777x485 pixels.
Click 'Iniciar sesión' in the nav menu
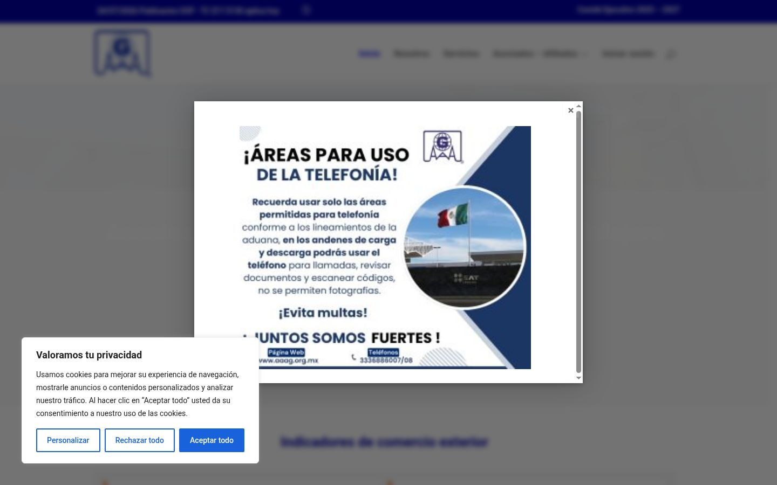[x=628, y=53]
